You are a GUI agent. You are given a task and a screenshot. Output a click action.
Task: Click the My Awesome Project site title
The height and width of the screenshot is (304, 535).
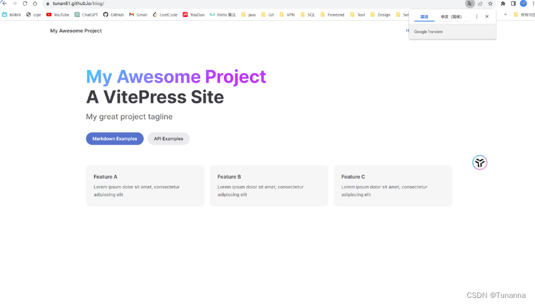[76, 31]
